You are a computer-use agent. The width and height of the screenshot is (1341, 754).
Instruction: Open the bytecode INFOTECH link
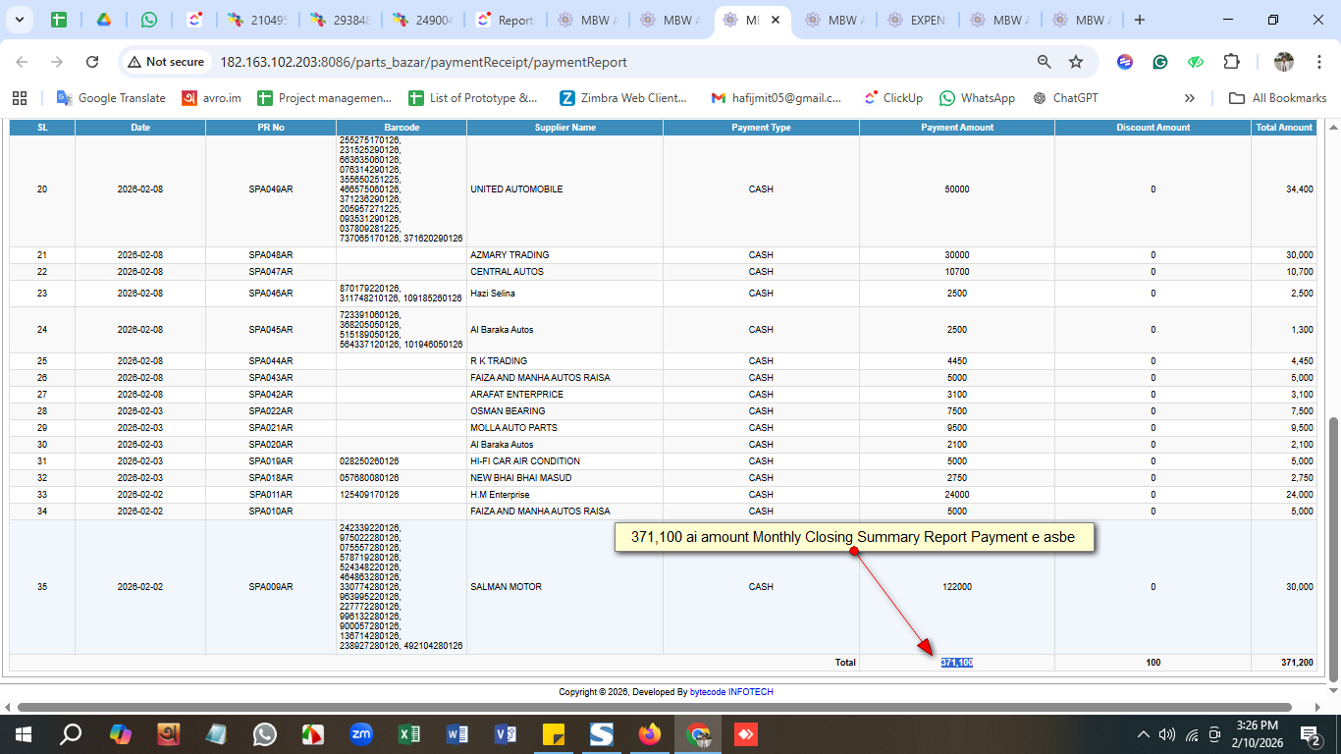click(x=731, y=692)
